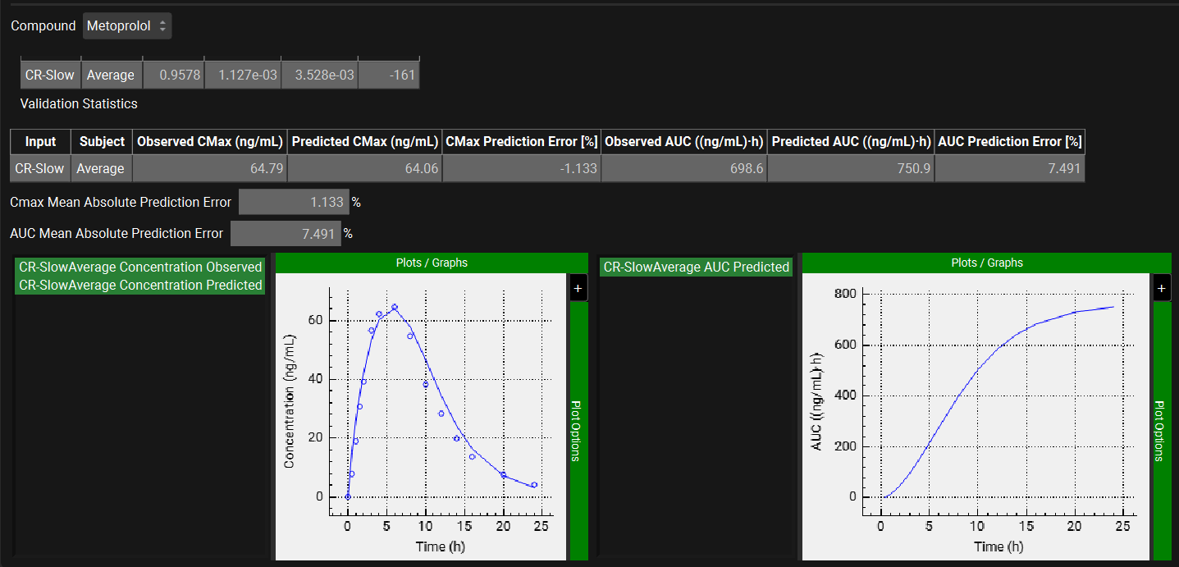Click the Cmax Mean Absolute Prediction Error field
The width and height of the screenshot is (1179, 567).
(x=294, y=202)
